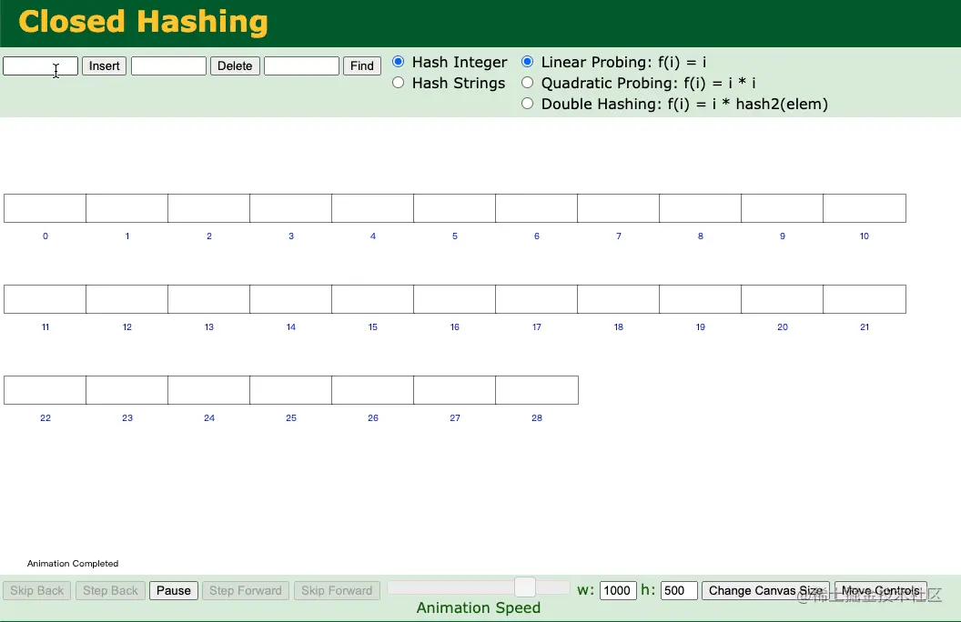The height and width of the screenshot is (622, 961).
Task: Click the canvas height field
Action: pyautogui.click(x=679, y=591)
